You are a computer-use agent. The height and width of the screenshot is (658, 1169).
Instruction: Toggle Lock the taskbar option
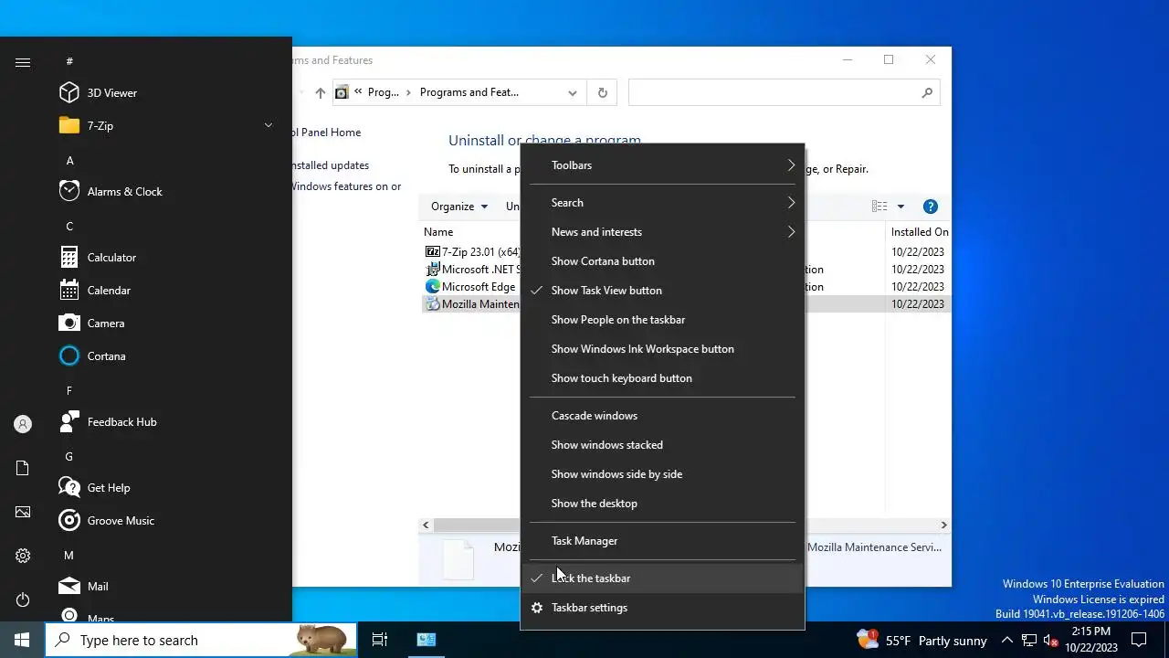click(x=662, y=578)
